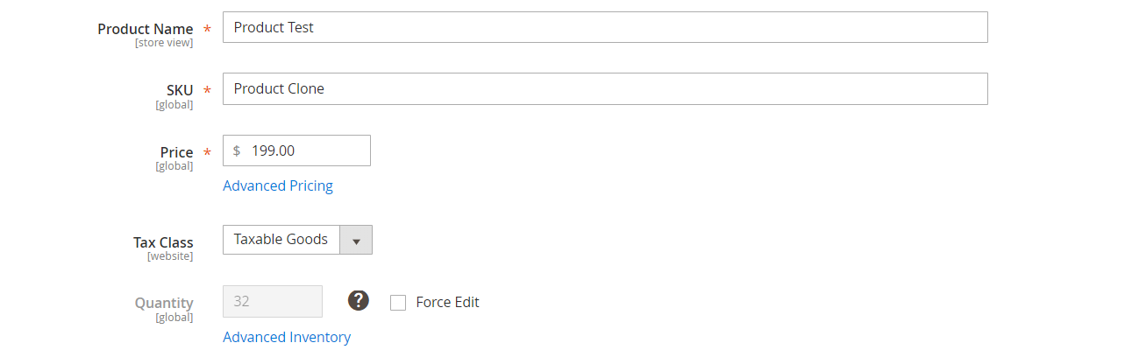Open the Tax Class dropdown showing Taxable Goods
Viewport: 1132px width, 364px height.
[x=297, y=240]
